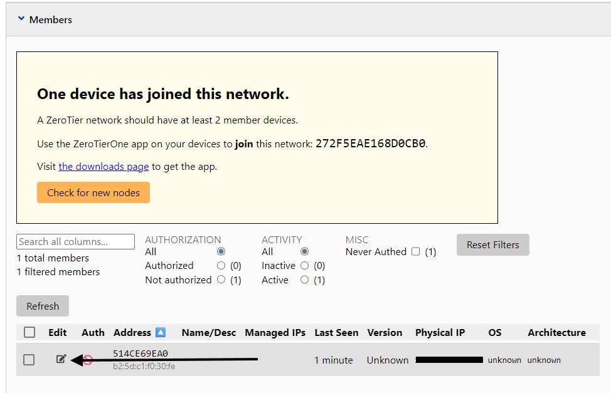Sort by the Name/Desc column header
Screen dimensions: 611x393
coord(209,333)
